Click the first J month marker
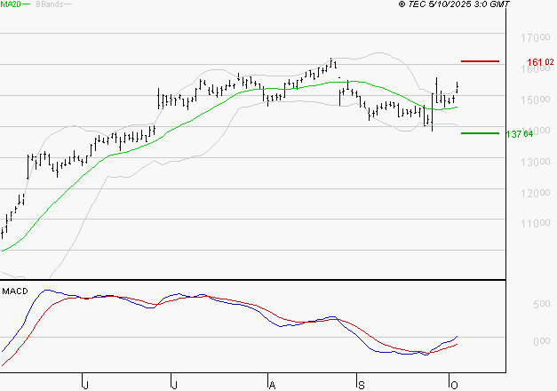The image size is (557, 391). tap(85, 385)
